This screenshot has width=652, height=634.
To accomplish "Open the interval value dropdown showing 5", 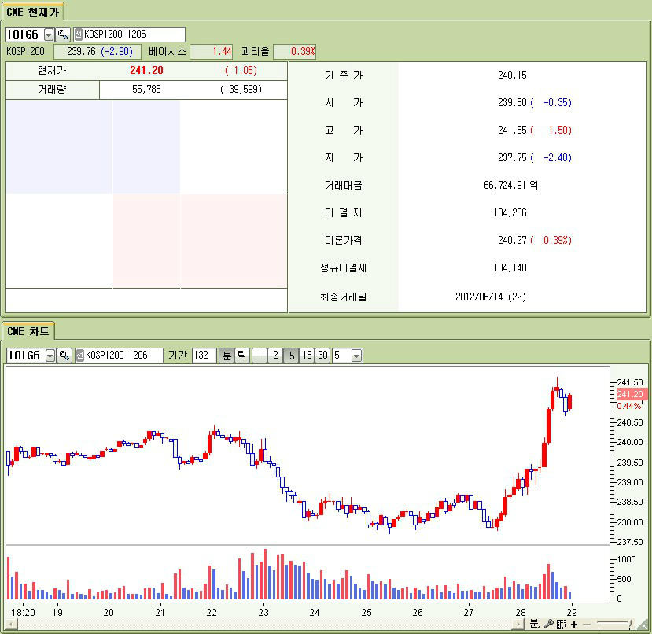I will pyautogui.click(x=357, y=356).
